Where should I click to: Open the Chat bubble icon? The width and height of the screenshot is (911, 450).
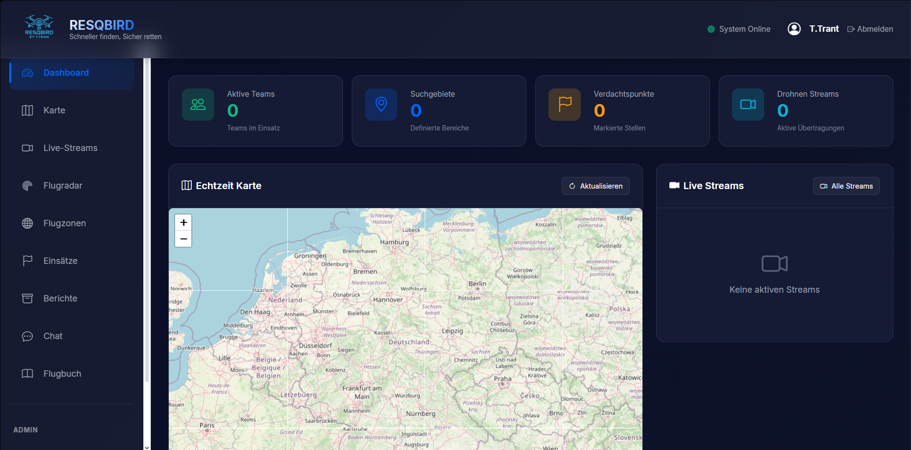coord(27,336)
